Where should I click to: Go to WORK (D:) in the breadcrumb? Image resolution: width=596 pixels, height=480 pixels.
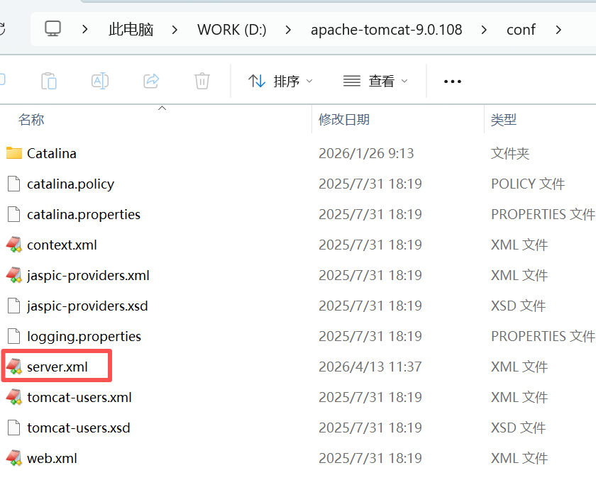(x=232, y=29)
